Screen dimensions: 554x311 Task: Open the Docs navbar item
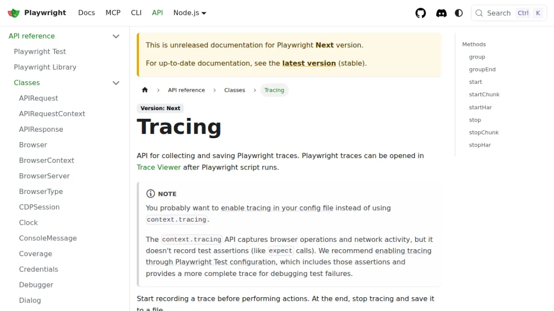[x=86, y=13]
